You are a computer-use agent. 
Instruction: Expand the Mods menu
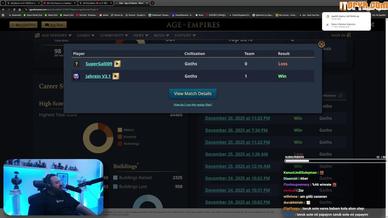tap(161, 35)
